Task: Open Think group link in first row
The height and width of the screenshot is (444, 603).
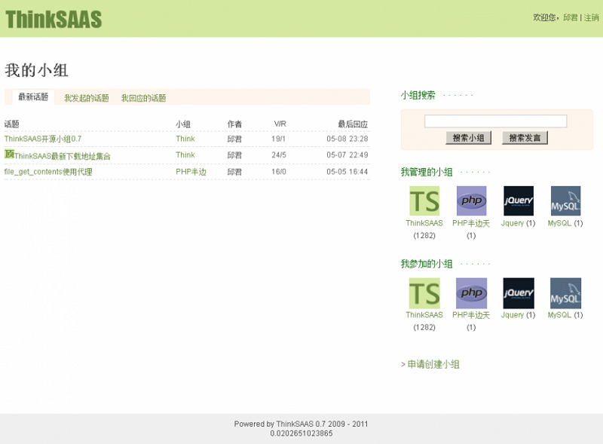Action: (x=185, y=139)
